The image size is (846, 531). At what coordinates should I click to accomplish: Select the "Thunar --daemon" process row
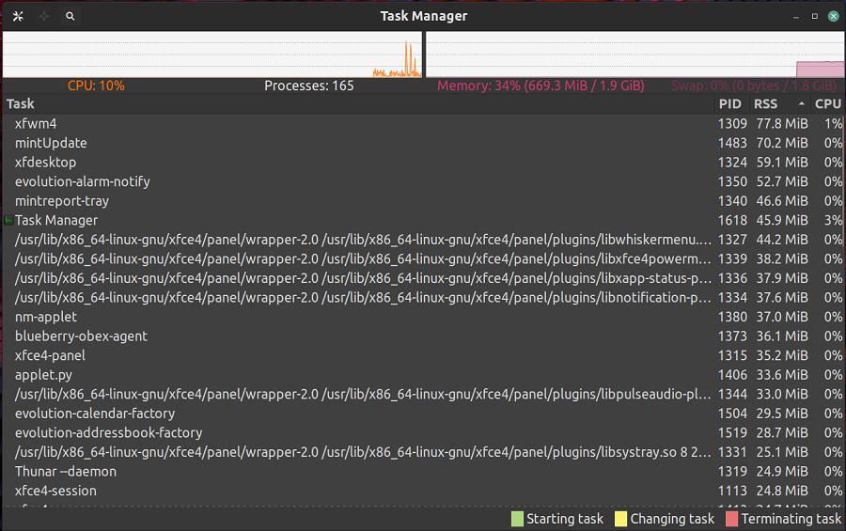coord(423,472)
